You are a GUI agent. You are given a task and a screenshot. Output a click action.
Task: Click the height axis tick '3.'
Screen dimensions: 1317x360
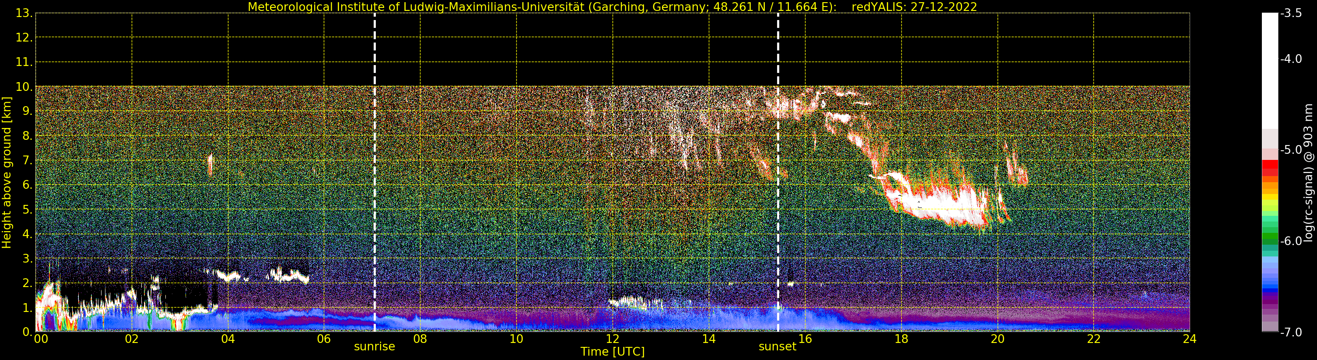tap(28, 259)
